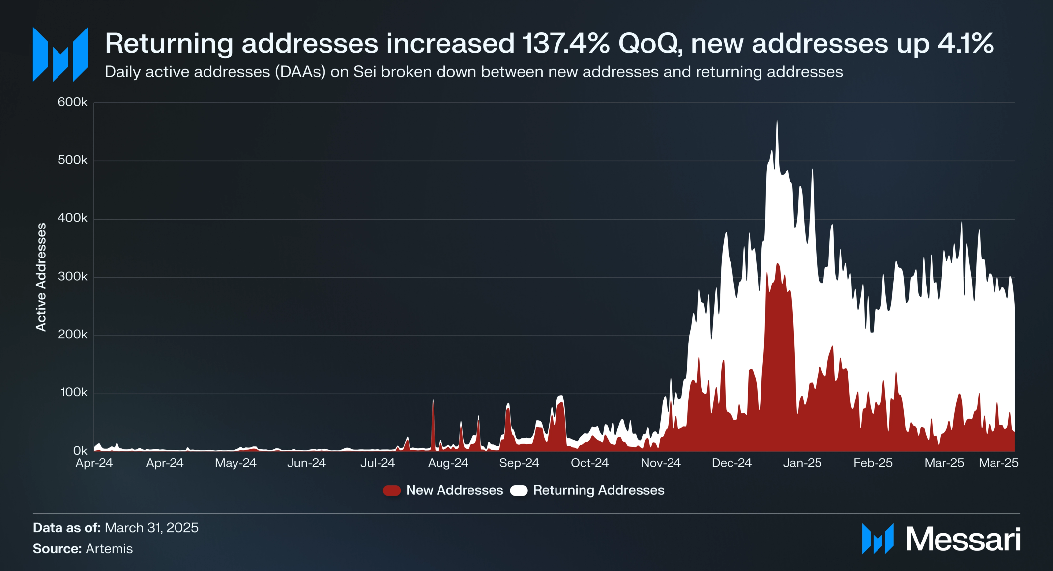Click the 0k y-axis label

(x=80, y=451)
